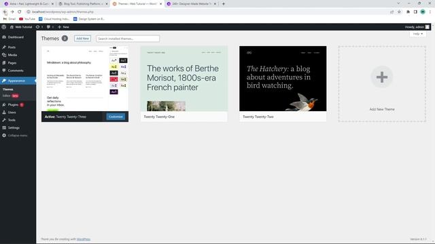Click the Version text in footer
This screenshot has width=435, height=244.
[x=418, y=239]
